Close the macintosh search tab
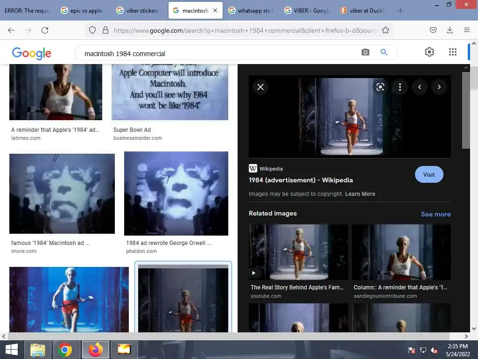 (215, 10)
